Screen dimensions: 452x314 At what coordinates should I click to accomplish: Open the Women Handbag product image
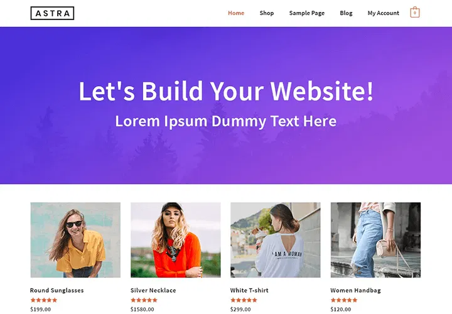[x=375, y=240]
